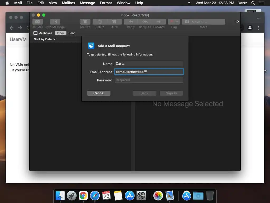270x203 pixels.
Task: Open the Edit menu
Action: click(41, 3)
